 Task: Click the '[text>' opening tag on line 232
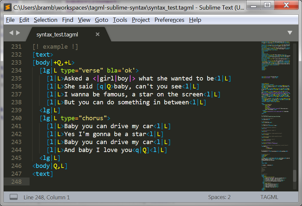click(x=43, y=55)
